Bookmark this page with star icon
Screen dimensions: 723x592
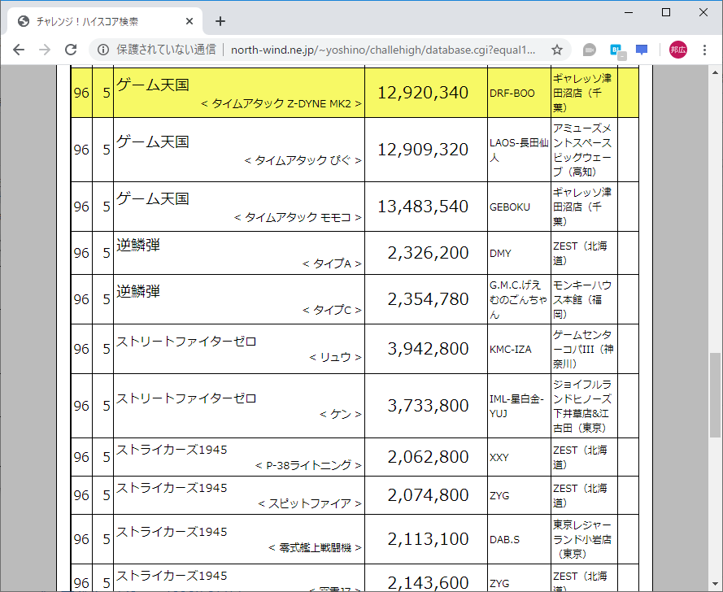pyautogui.click(x=557, y=50)
